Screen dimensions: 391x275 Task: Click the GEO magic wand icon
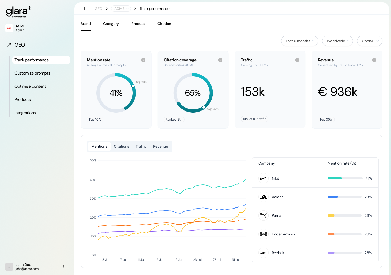(x=9, y=45)
